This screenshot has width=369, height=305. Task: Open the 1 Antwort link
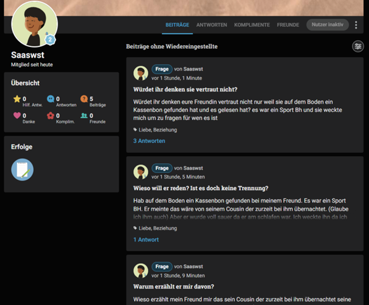pyautogui.click(x=146, y=240)
